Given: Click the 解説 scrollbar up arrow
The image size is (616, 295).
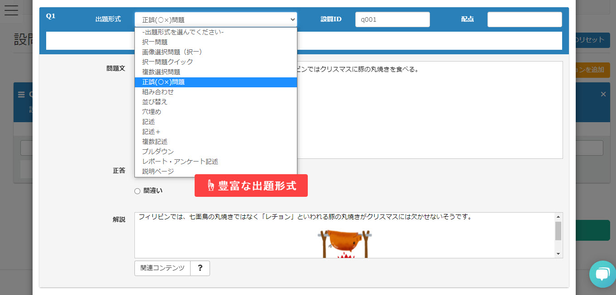Looking at the screenshot, I should [x=558, y=217].
